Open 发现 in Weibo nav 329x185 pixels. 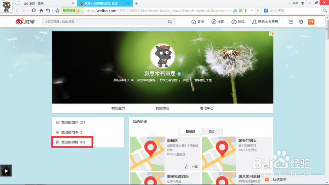coord(218,22)
